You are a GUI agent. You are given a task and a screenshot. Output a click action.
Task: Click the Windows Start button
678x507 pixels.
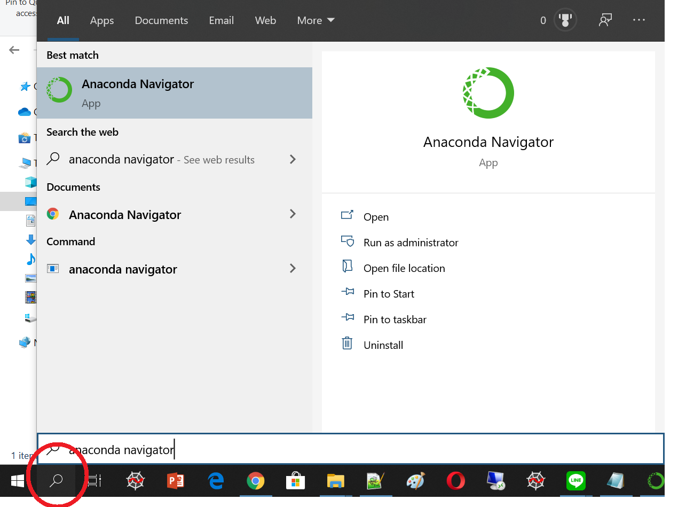click(18, 481)
